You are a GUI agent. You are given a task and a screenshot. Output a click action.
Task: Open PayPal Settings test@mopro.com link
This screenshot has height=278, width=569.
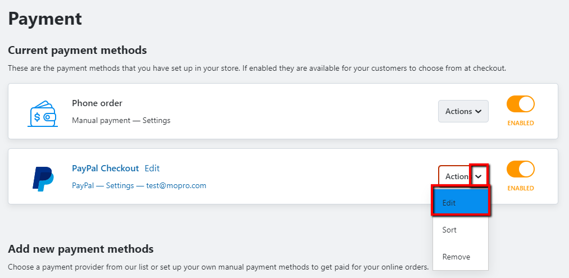(x=139, y=185)
